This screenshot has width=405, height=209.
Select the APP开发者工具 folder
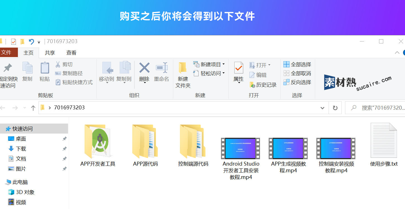point(98,146)
